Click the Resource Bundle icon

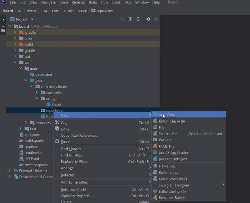tap(155, 197)
